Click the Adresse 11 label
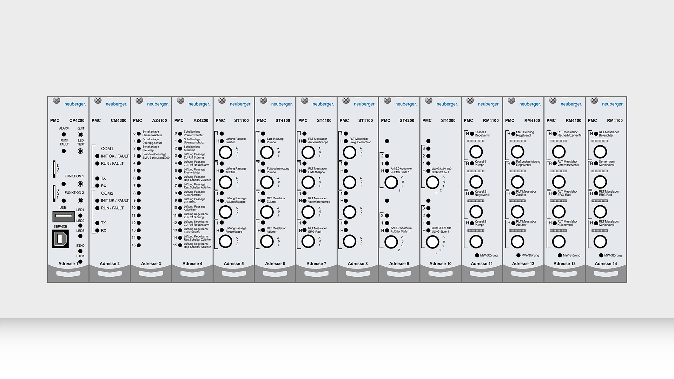674x379 pixels. tap(482, 264)
